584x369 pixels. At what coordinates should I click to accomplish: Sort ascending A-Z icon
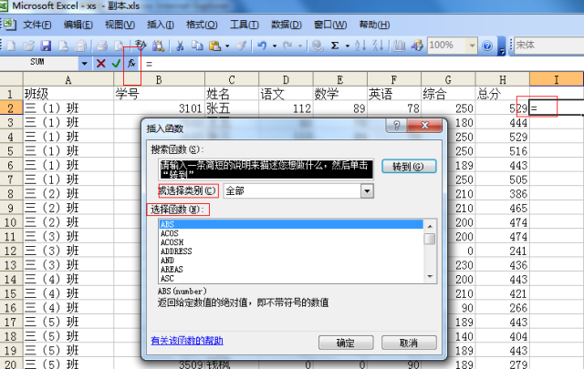tap(360, 46)
